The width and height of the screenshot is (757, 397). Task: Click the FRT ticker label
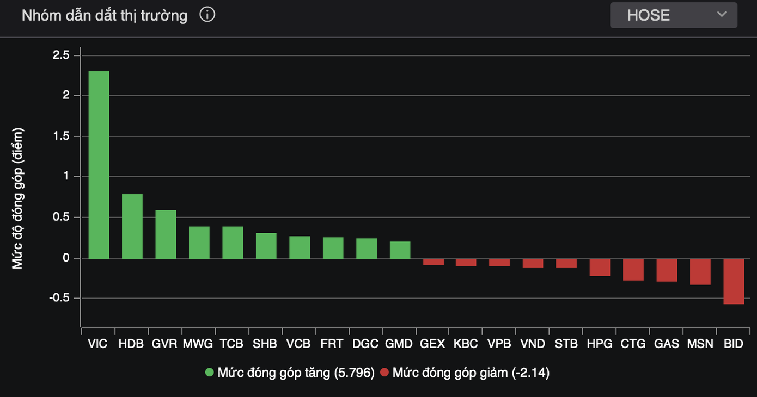coord(332,343)
